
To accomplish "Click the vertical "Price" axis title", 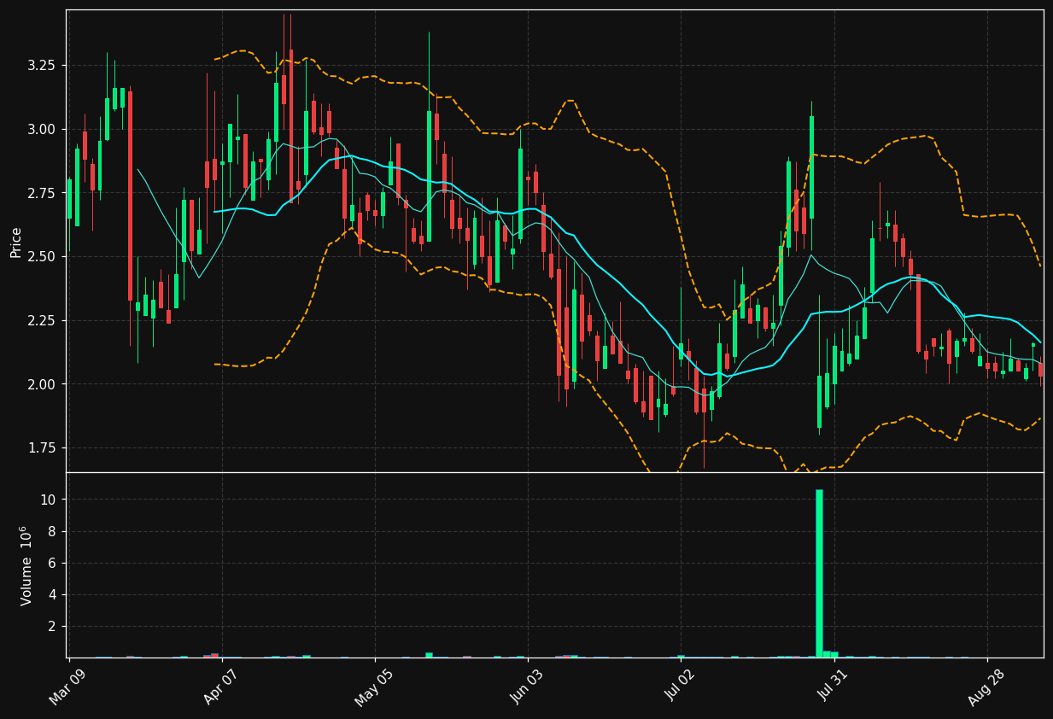I will coord(16,242).
